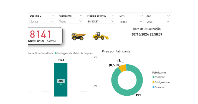This screenshot has height=104, width=198.
Task: Open the Medida do pneu 50/80R57 dropdown
Action: (101, 21)
